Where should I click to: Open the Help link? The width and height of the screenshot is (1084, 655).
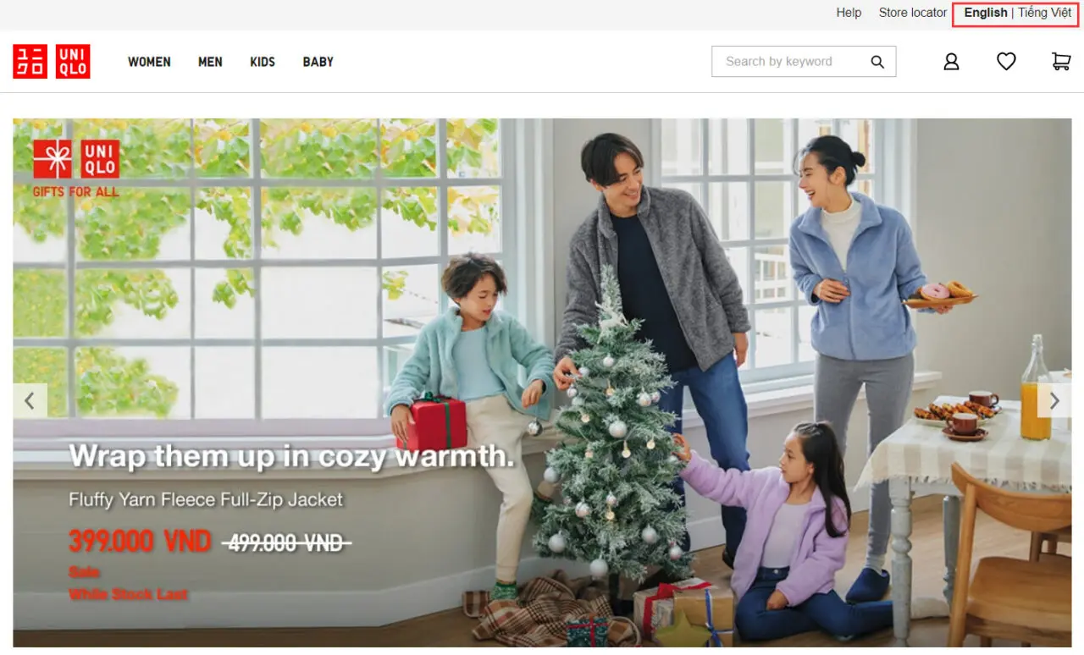pos(849,13)
